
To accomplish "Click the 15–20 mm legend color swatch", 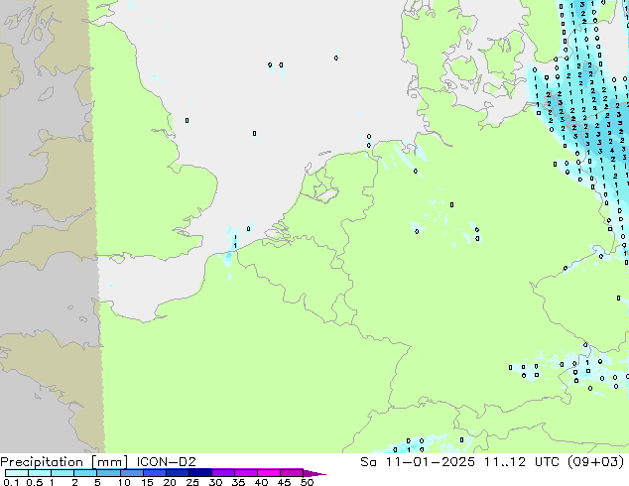I will click(x=154, y=473).
